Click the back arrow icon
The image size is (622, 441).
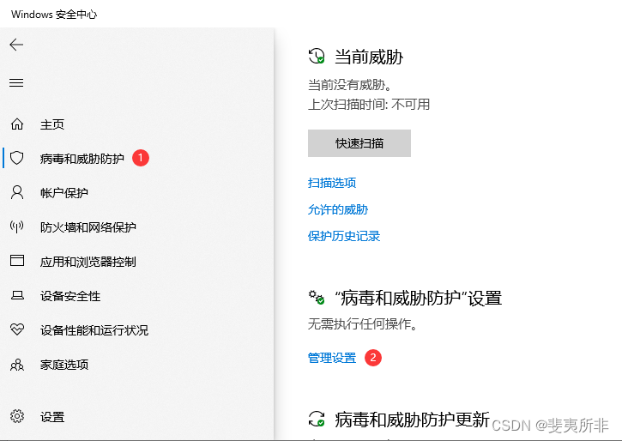coord(16,45)
